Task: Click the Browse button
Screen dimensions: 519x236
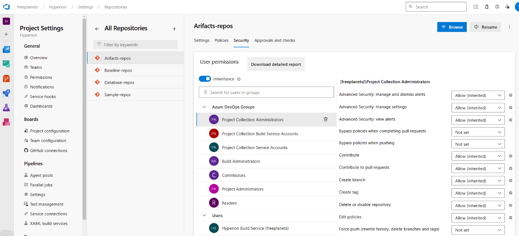Action: (x=452, y=27)
